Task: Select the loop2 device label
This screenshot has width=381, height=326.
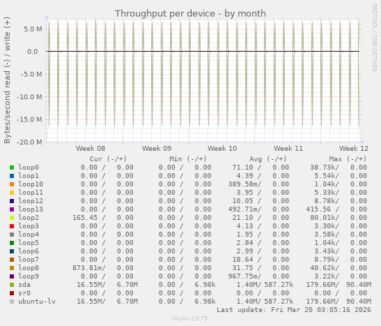Action: click(29, 218)
